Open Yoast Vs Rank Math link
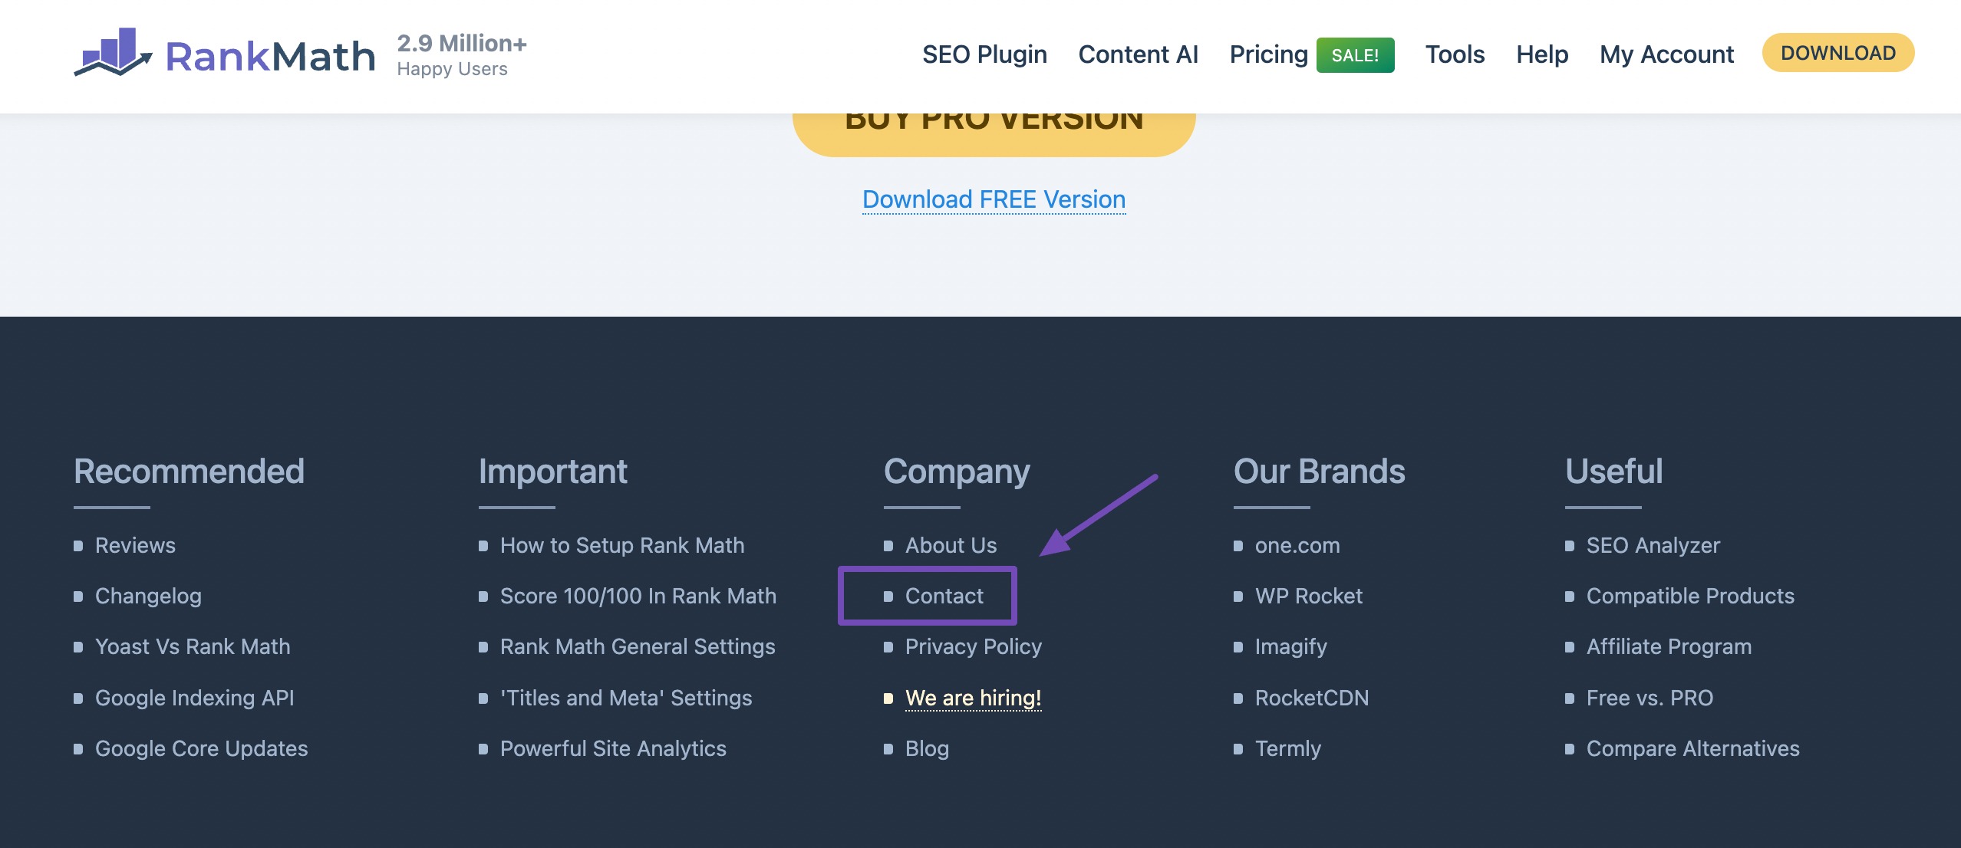The image size is (1961, 848). coord(193,647)
